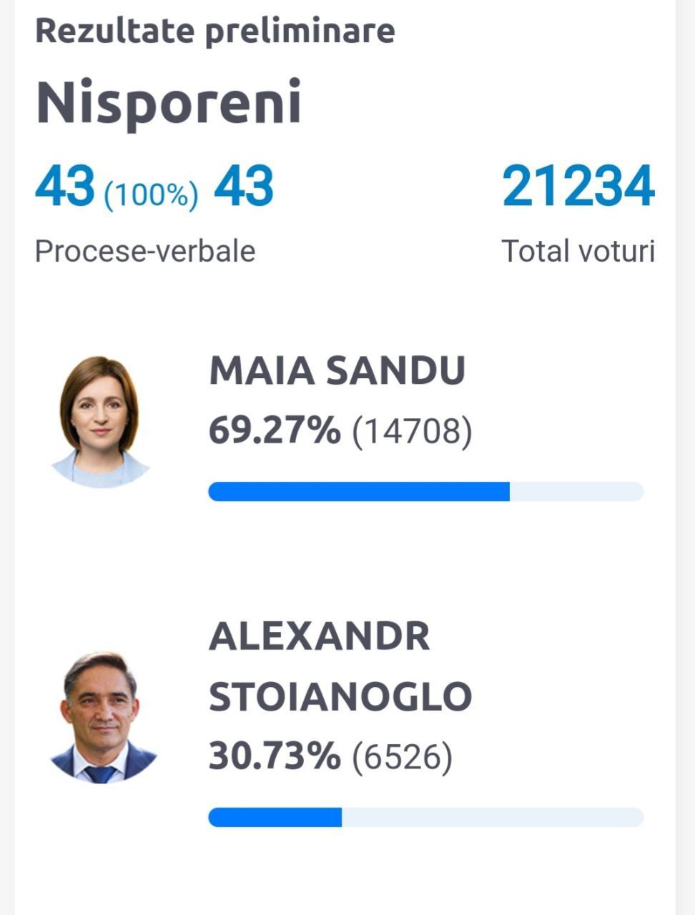Screen dimensions: 695x915
Task: Click the (6526) vote count
Action: point(403,758)
